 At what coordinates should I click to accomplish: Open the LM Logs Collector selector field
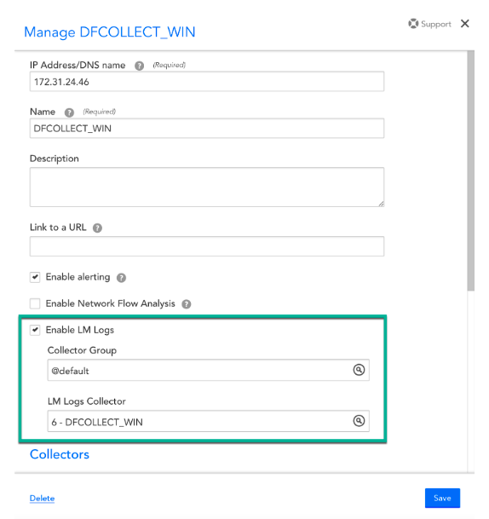[x=209, y=421]
